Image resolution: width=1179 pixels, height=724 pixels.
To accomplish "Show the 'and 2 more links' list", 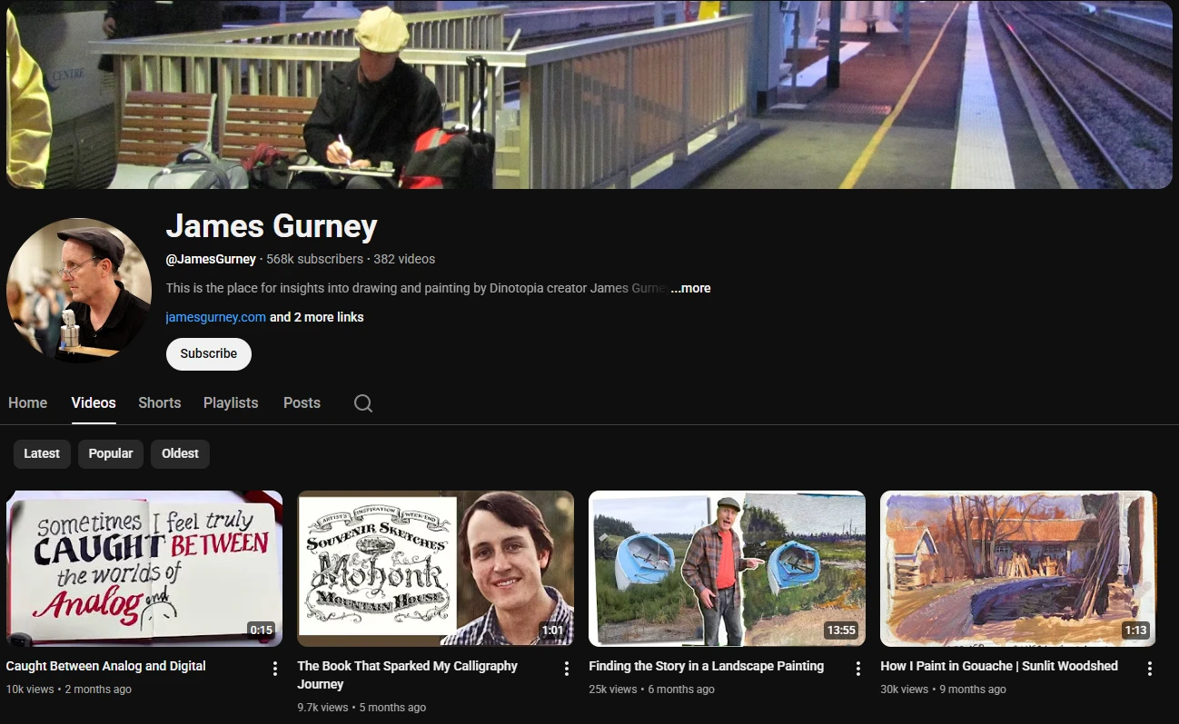I will [x=317, y=317].
